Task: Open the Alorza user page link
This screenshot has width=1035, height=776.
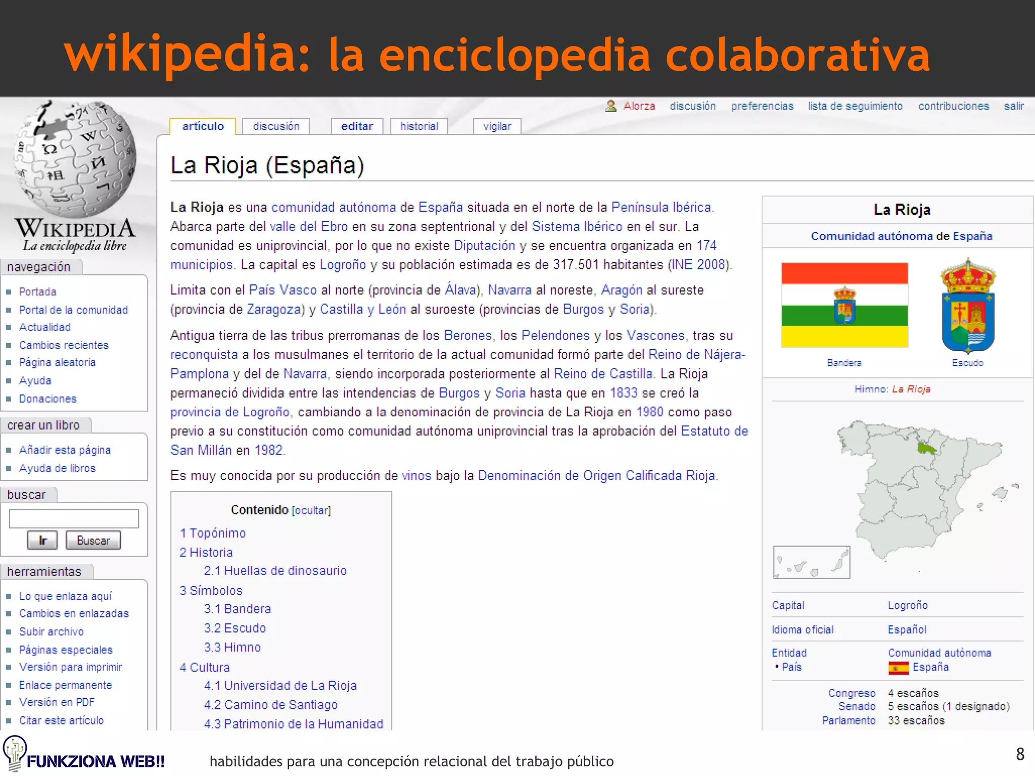Action: coord(639,106)
